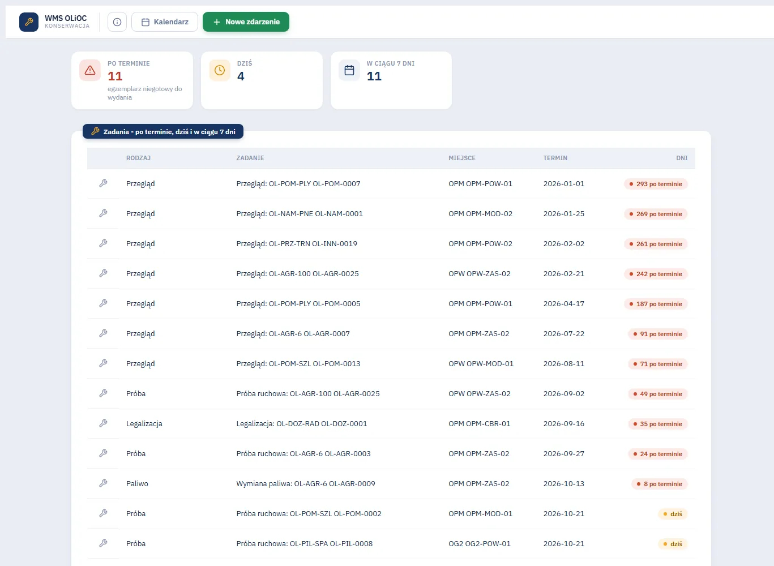Click location 'OG2 OG2-POW-01'
The image size is (774, 566).
pos(480,544)
